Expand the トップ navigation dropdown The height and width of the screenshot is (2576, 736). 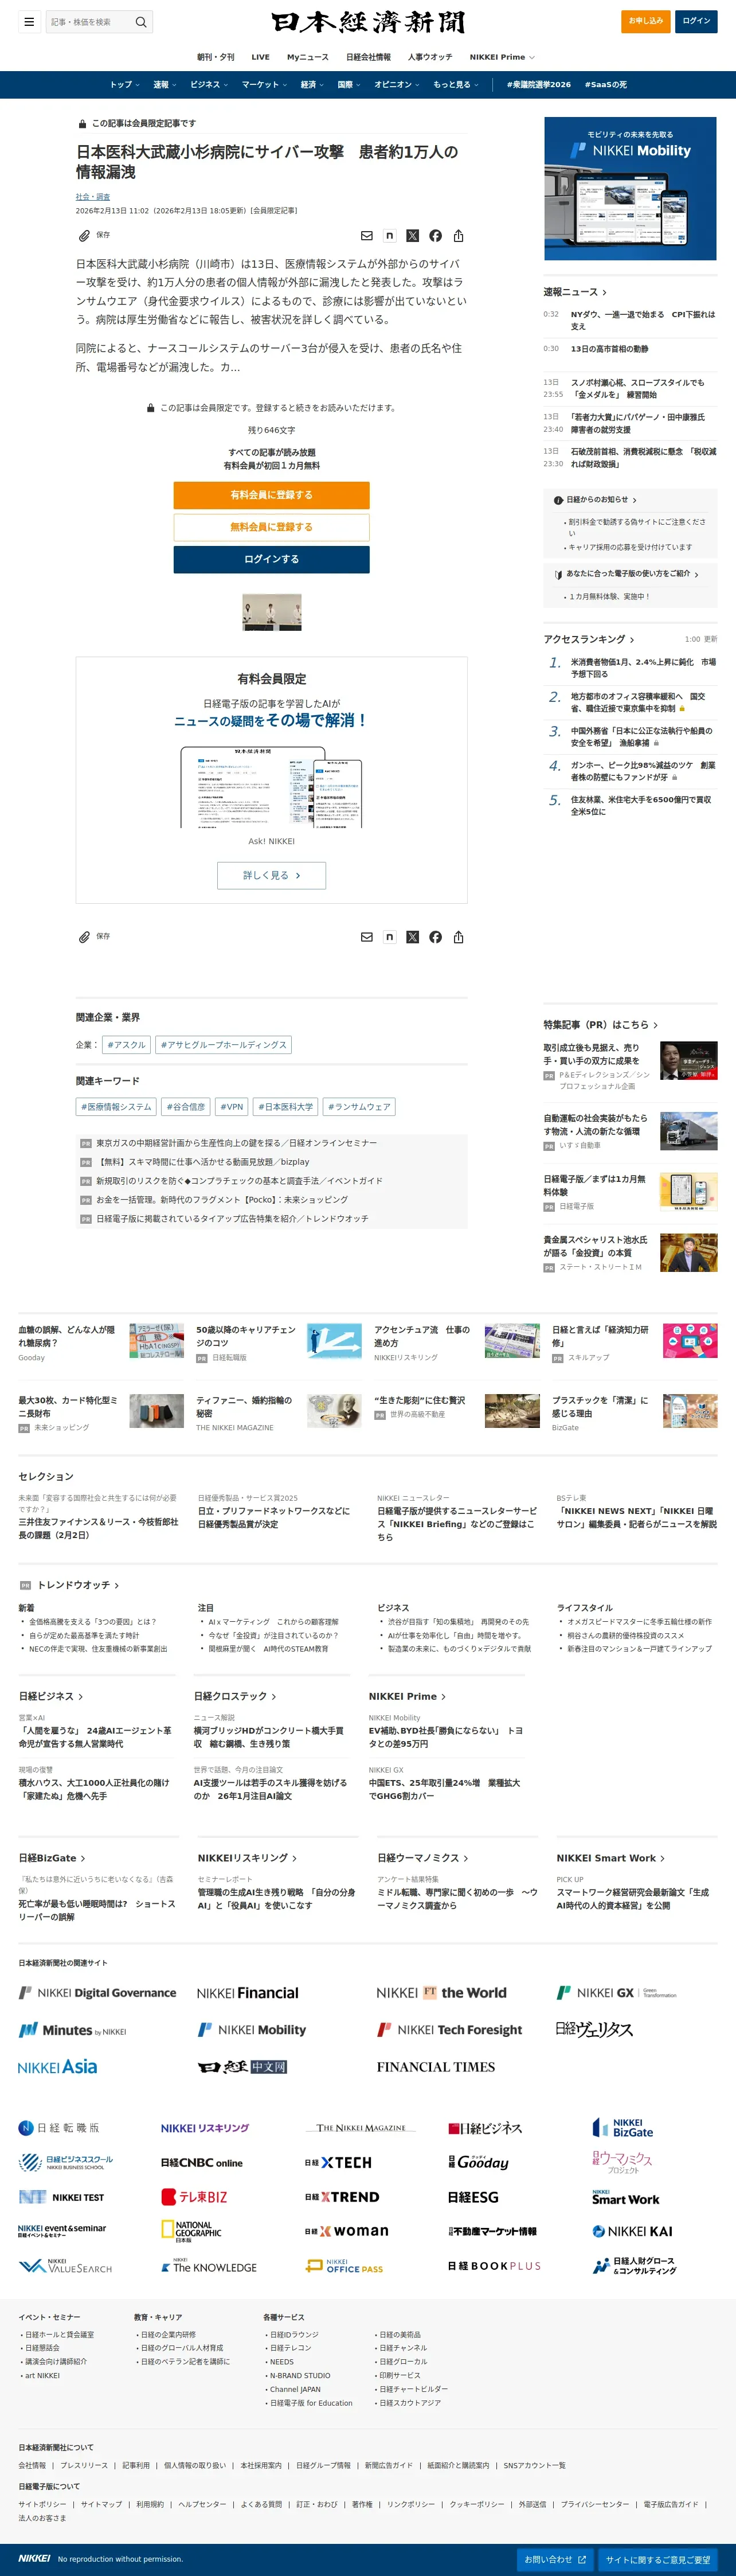124,85
